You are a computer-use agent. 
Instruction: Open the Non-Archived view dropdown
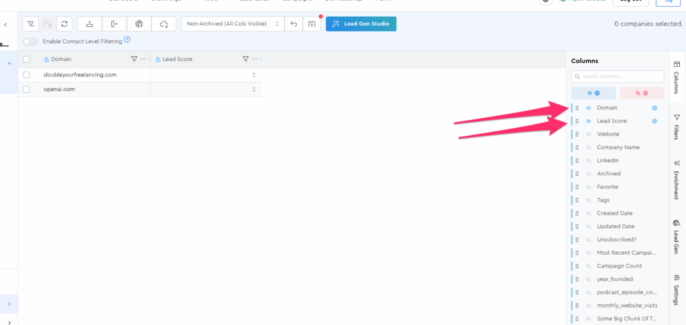point(232,24)
